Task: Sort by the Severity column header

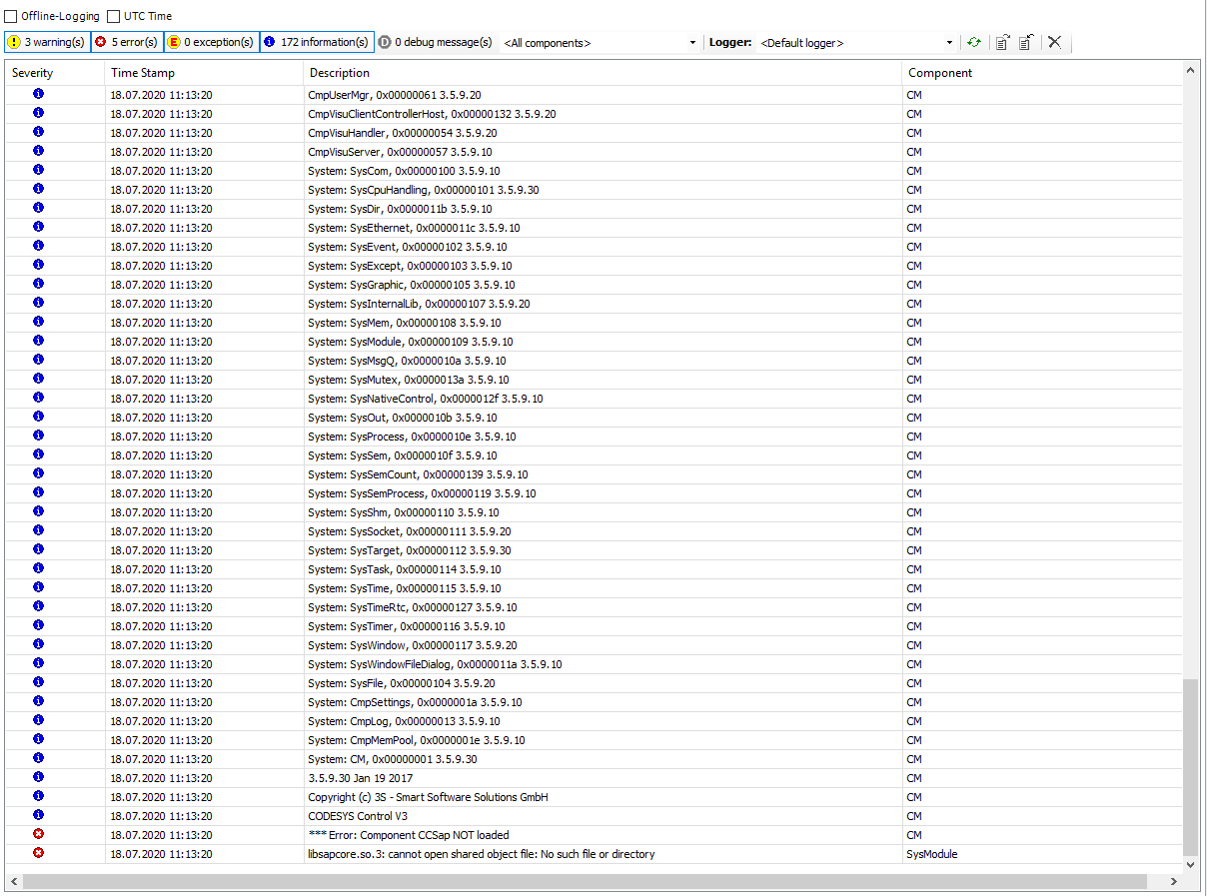Action: 55,73
